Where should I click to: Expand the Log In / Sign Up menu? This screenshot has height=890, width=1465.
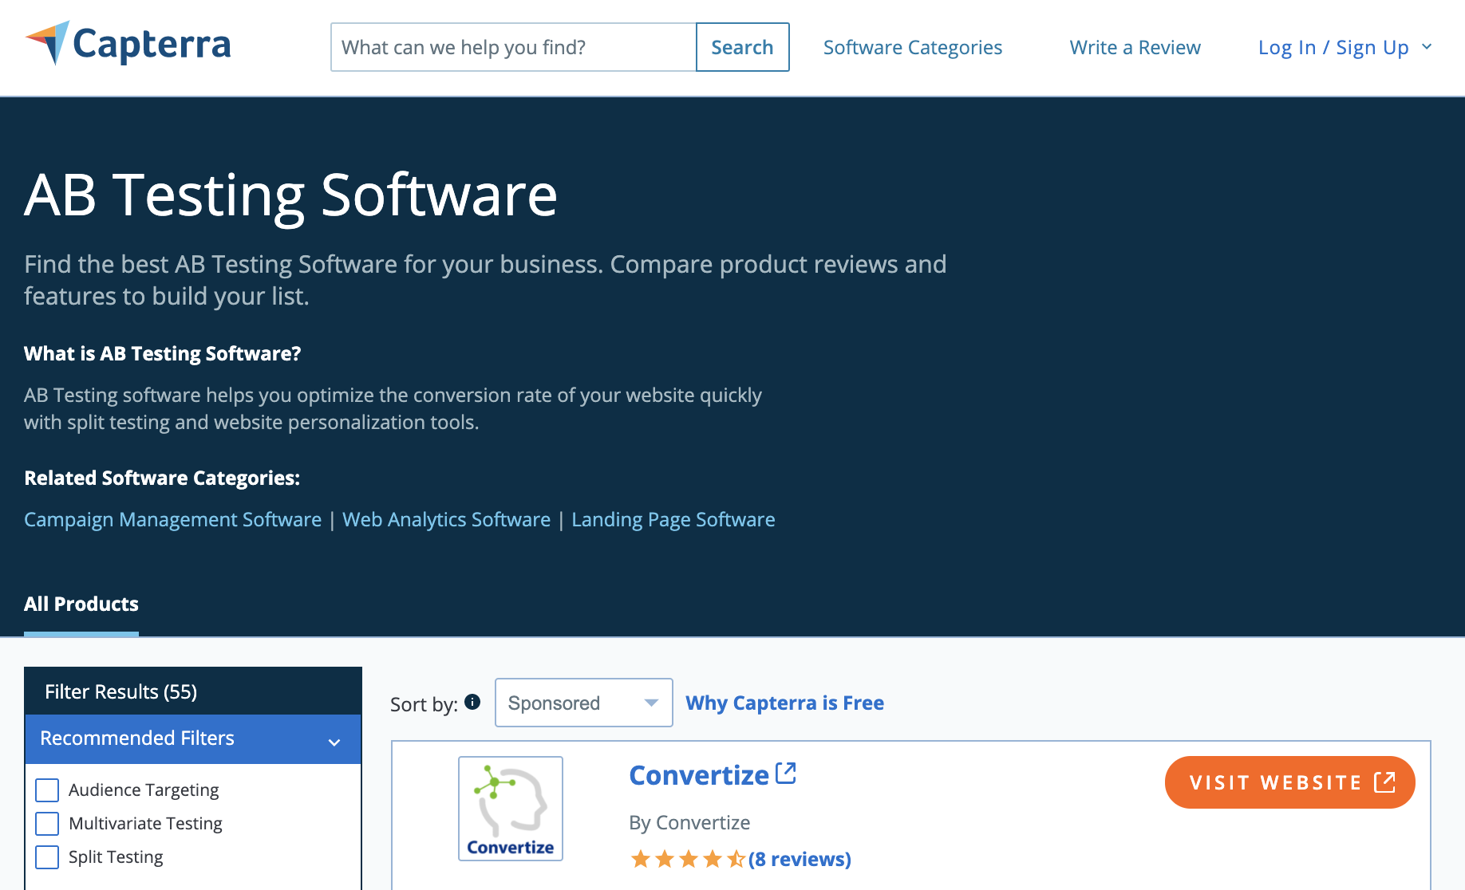[x=1345, y=47]
